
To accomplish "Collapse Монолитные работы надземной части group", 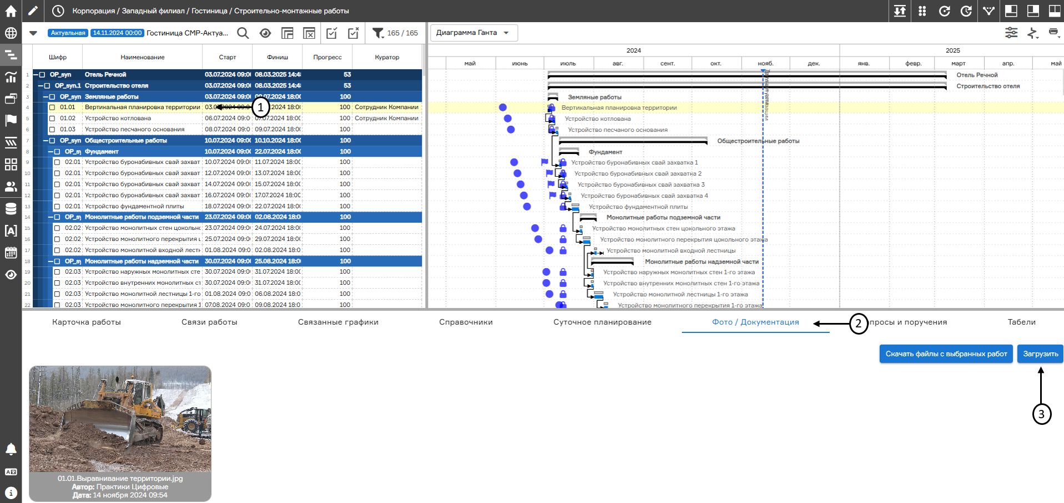I will (x=51, y=261).
